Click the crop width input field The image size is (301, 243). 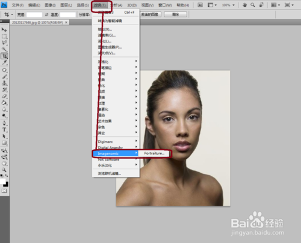pos(34,14)
